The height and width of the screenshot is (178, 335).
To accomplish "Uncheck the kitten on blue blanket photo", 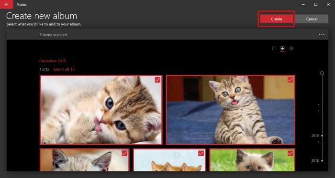I will (290, 80).
